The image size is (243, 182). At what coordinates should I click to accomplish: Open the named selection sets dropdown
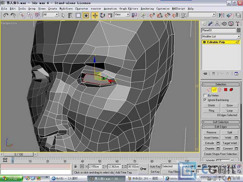[202, 14]
